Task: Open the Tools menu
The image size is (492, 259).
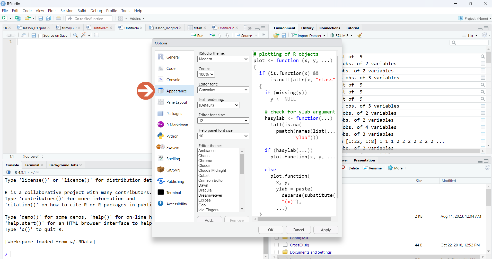Action: point(126,11)
